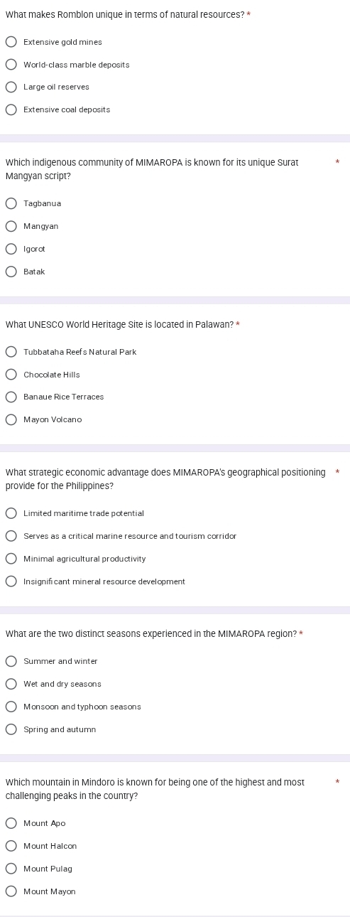Image resolution: width=350 pixels, height=917 pixels.
Task: Select 'Mount Apo' as the answer
Action: [x=11, y=824]
